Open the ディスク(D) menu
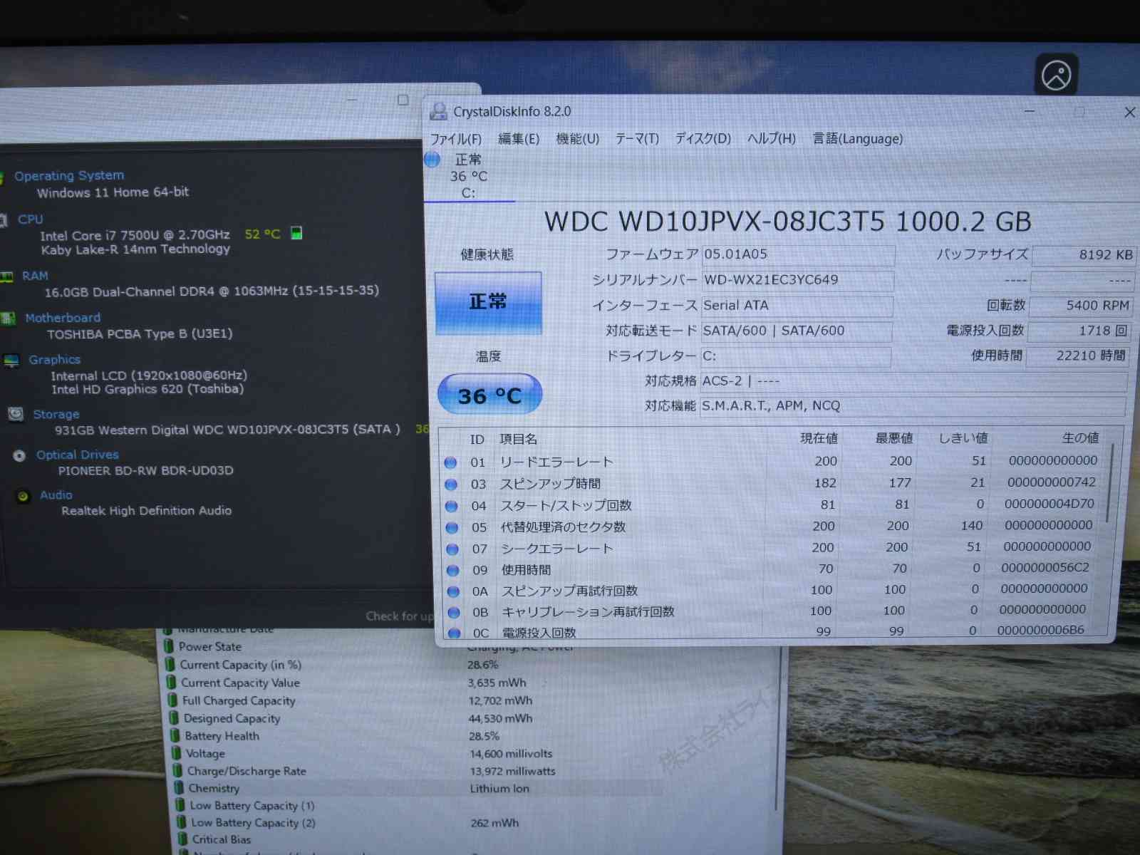 point(703,139)
